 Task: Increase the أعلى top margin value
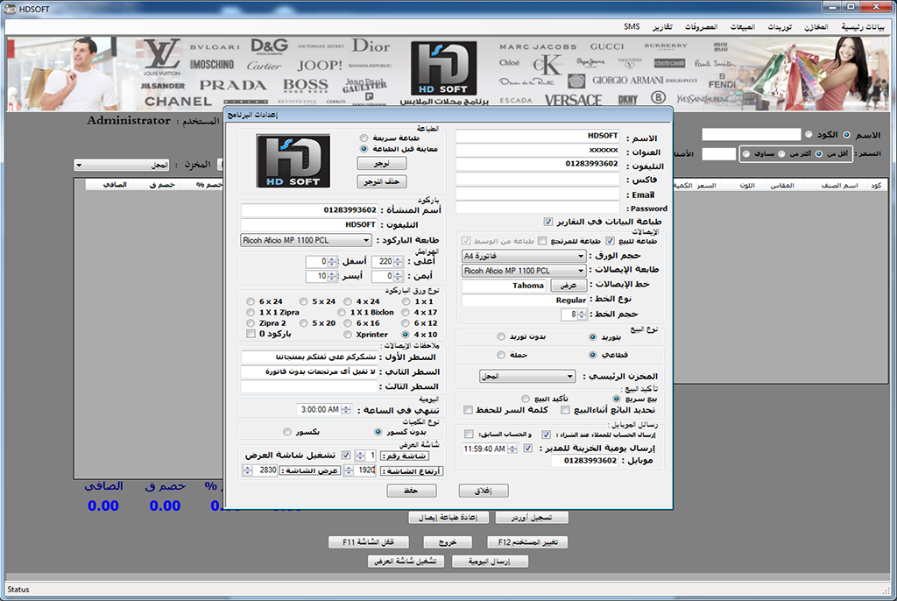coord(399,258)
